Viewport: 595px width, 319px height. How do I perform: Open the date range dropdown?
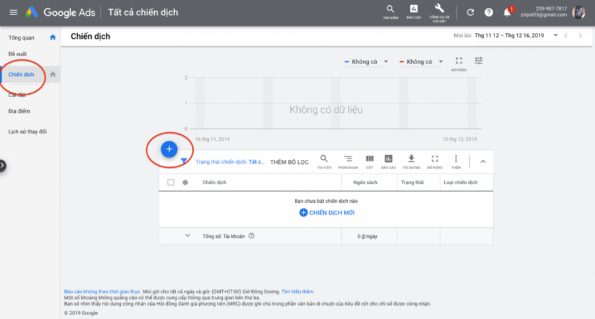[516, 36]
